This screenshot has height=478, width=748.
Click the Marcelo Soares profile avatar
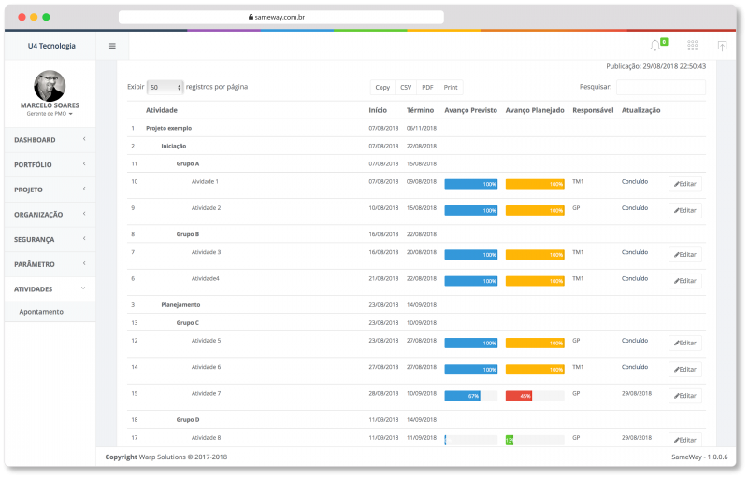coord(50,86)
